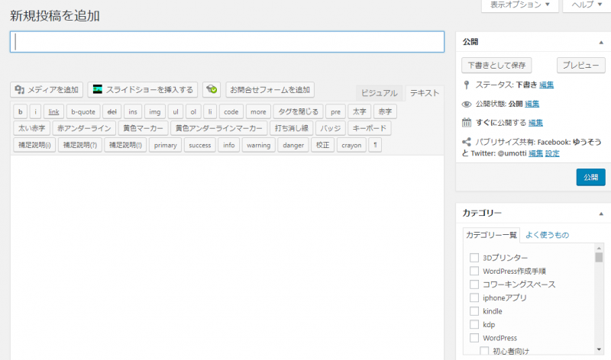
Task: Check the 3Dプリンター category
Action: click(474, 257)
